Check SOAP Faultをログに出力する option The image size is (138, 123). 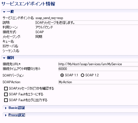(x=6, y=100)
